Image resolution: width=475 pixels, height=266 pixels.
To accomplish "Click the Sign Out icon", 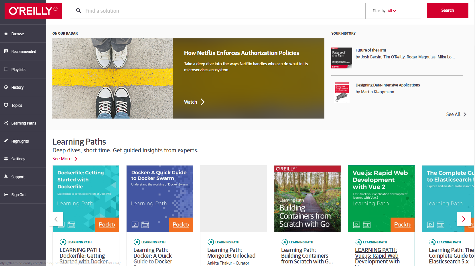I will (6, 194).
